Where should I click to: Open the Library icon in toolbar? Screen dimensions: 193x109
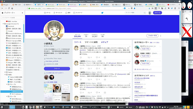(153, 8)
